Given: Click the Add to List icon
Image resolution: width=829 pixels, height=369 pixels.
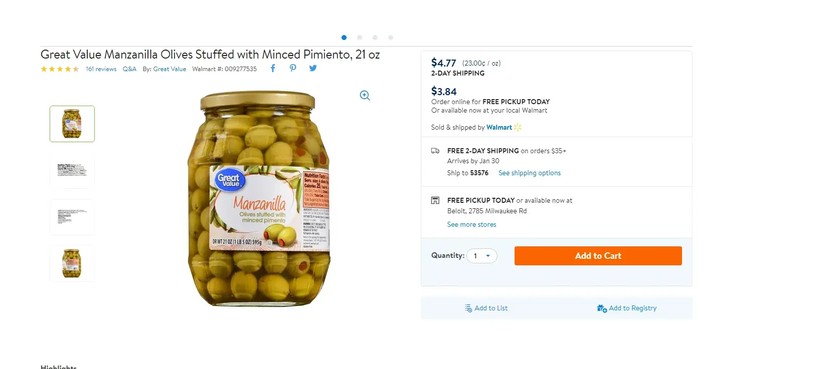Looking at the screenshot, I should [468, 308].
